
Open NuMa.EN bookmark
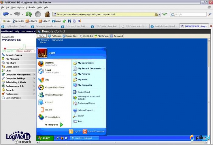pyautogui.click(x=18, y=21)
